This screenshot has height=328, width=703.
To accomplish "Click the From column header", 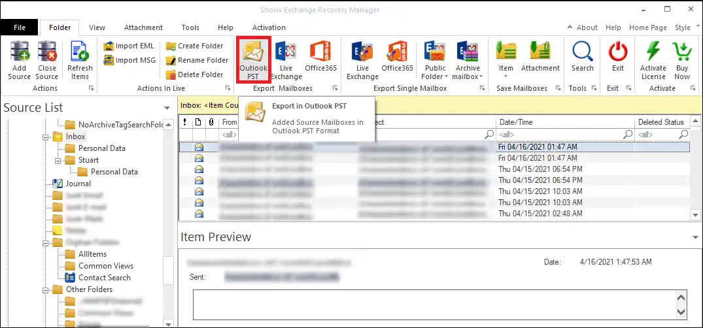I will pyautogui.click(x=230, y=122).
